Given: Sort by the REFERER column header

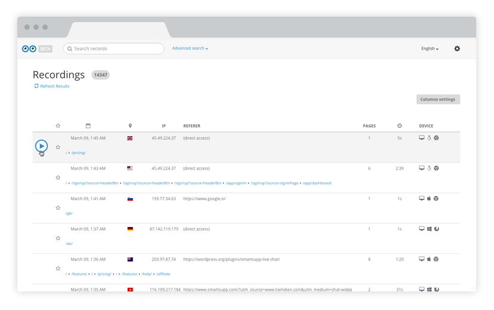Looking at the screenshot, I should (192, 126).
